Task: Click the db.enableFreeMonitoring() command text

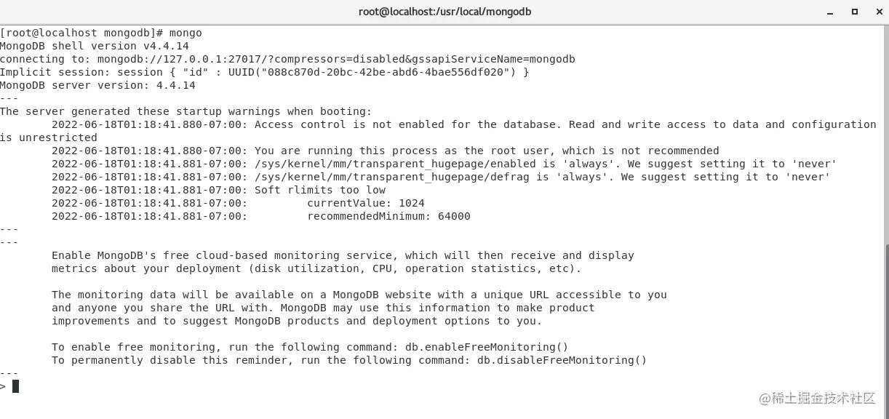Action: [x=487, y=347]
